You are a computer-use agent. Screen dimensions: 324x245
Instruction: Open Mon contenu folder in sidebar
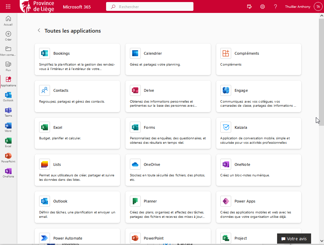(x=8, y=51)
